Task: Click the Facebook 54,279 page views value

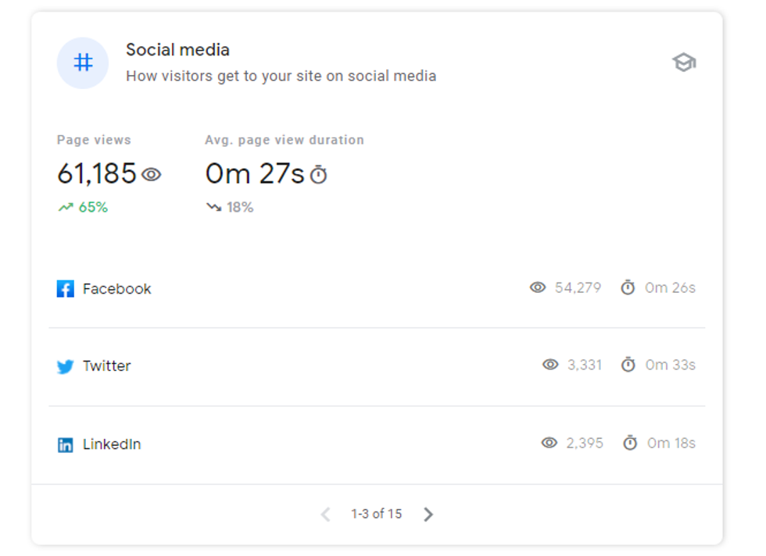Action: click(x=578, y=287)
